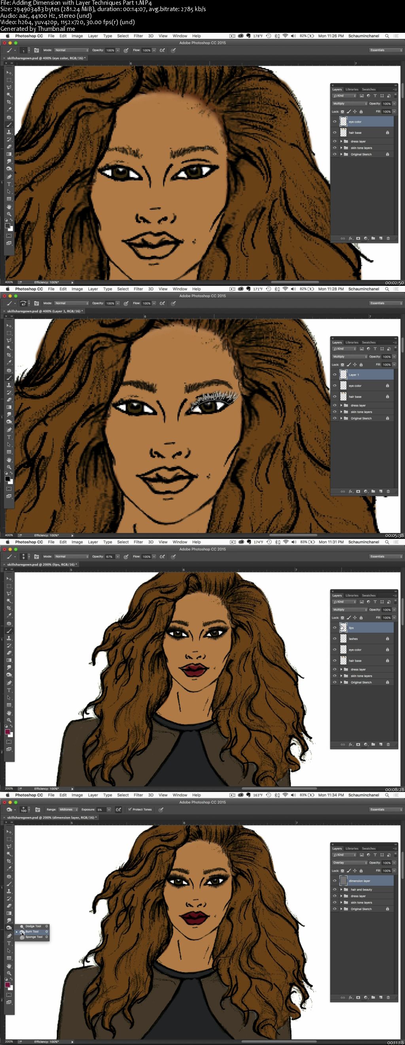Select Gradient tool in the 11:28 PM frame
Image resolution: width=405 pixels, height=1045 pixels.
(x=9, y=407)
